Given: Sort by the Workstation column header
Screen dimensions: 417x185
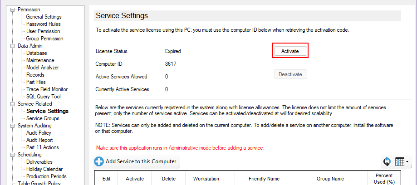Looking at the screenshot, I should pyautogui.click(x=206, y=179).
